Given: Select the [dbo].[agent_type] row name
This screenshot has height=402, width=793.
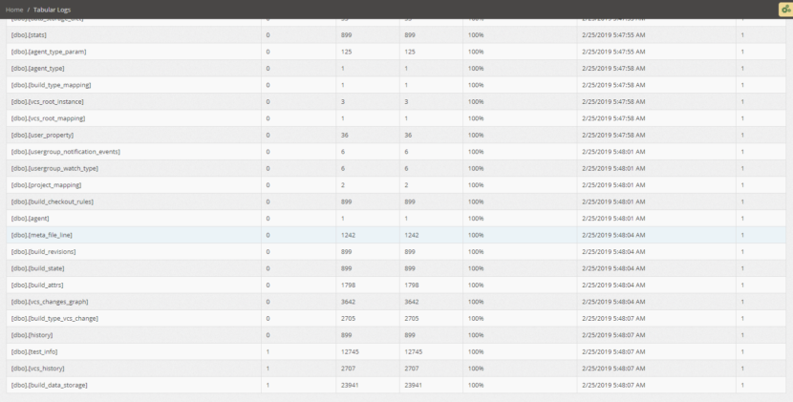Looking at the screenshot, I should click(37, 68).
